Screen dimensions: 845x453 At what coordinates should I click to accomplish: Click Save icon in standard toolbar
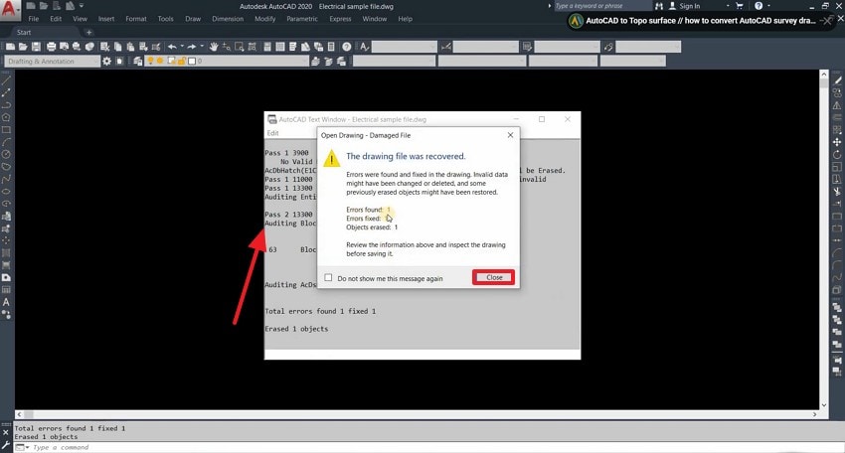coord(36,47)
